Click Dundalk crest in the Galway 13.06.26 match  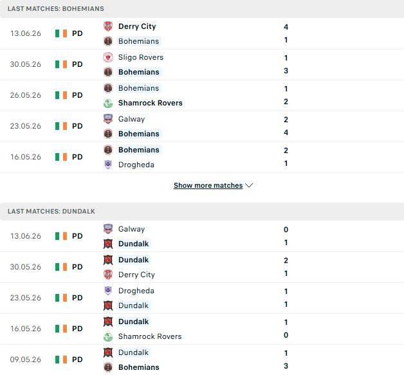pos(108,244)
